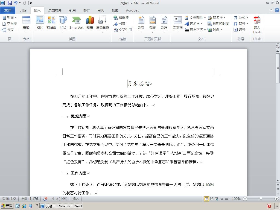Insert 日期和时间 into the document

click(x=218, y=24)
